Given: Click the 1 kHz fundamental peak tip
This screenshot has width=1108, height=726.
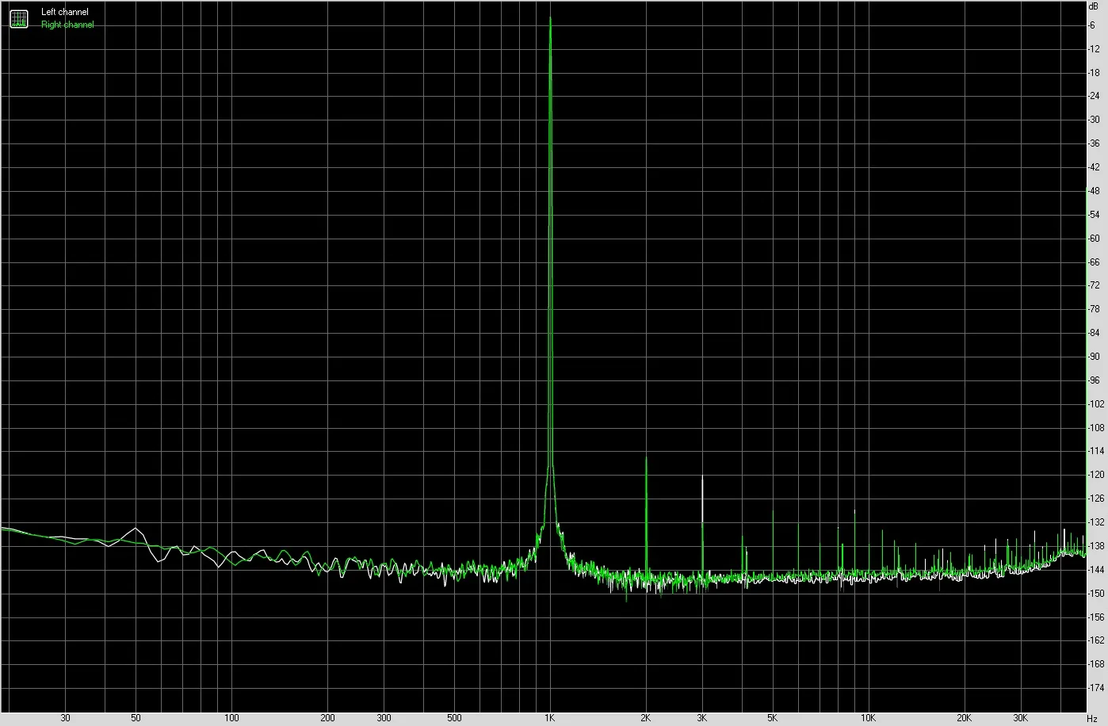Looking at the screenshot, I should (x=550, y=19).
